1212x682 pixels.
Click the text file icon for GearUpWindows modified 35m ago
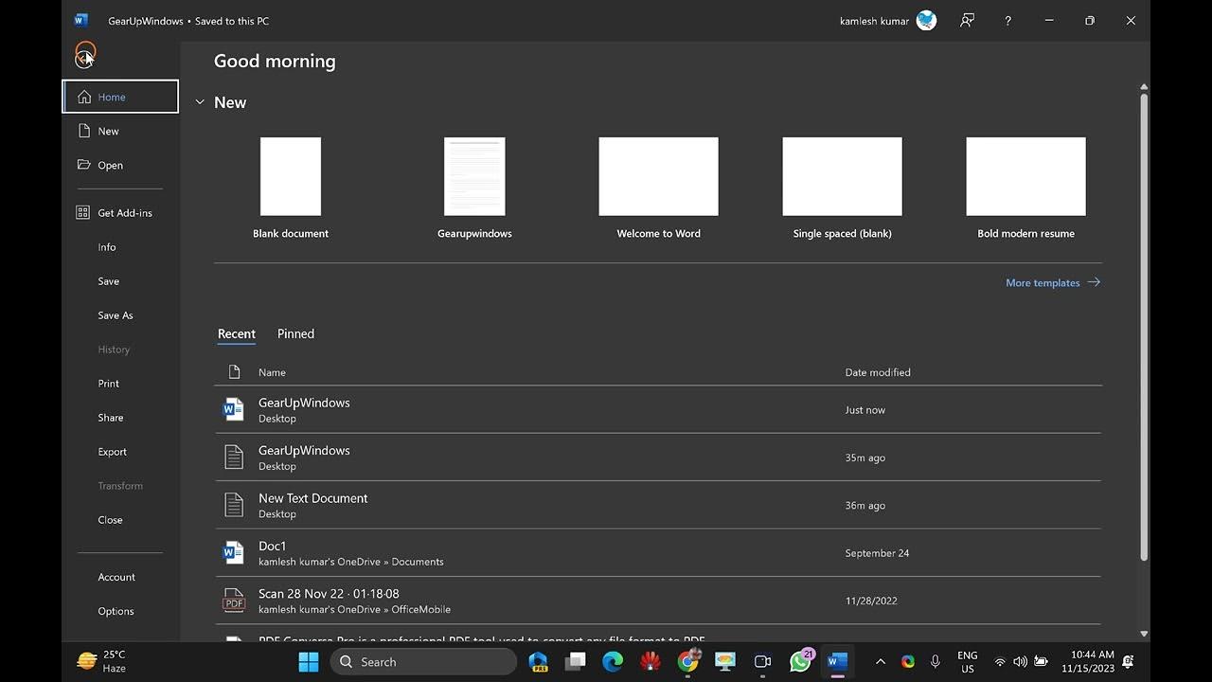(233, 458)
